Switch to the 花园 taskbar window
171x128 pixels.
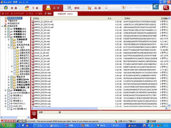tap(87, 125)
